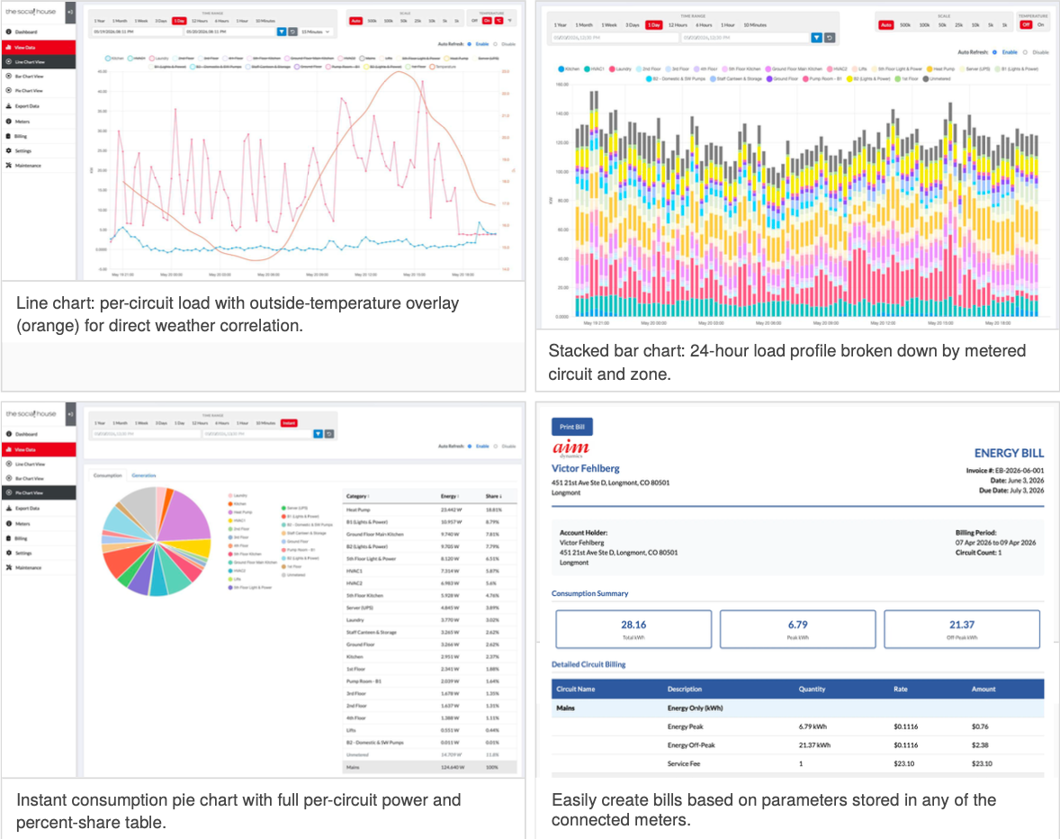Click the social house logo in line chart panel

click(31, 12)
